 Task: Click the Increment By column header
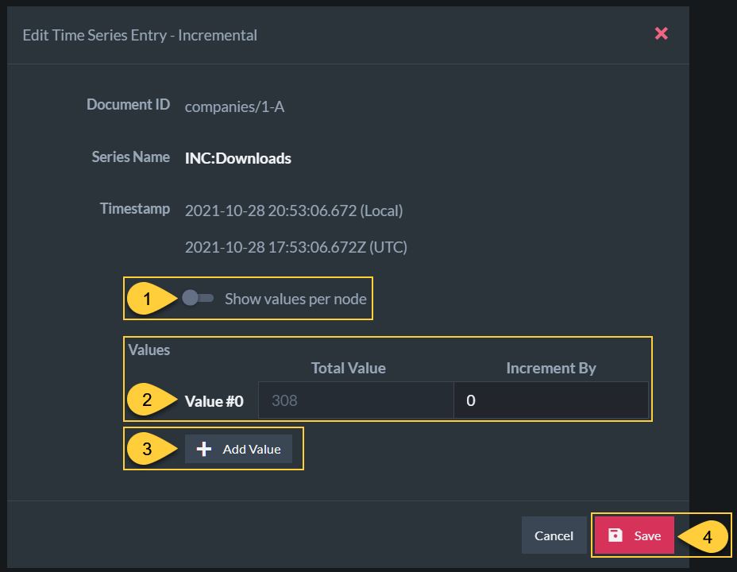click(551, 368)
